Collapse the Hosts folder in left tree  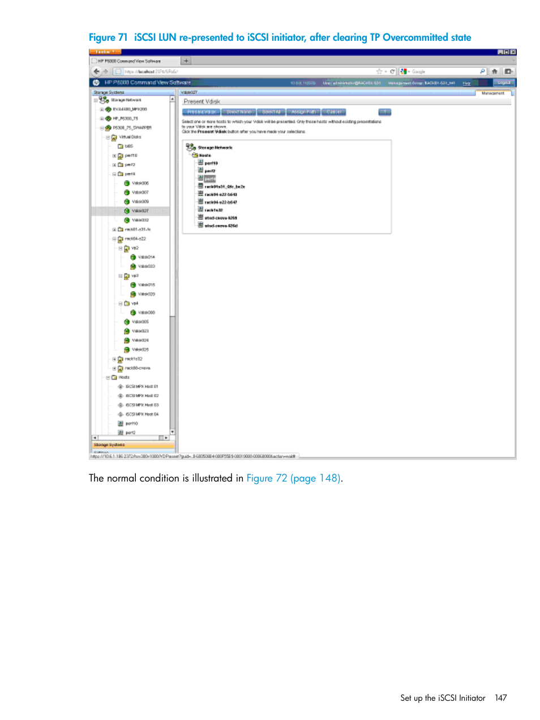click(x=108, y=377)
